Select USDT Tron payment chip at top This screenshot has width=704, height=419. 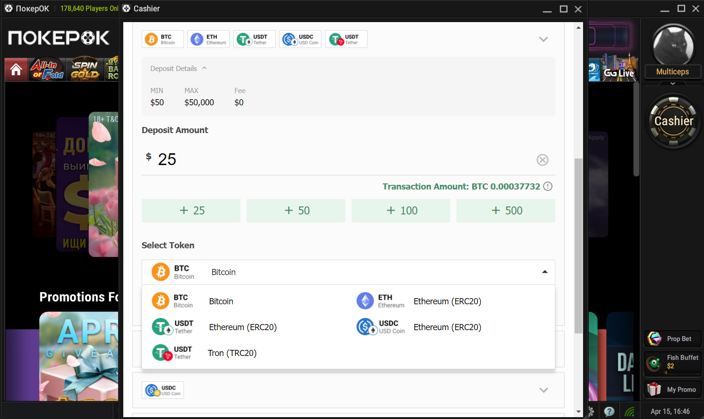(x=346, y=39)
